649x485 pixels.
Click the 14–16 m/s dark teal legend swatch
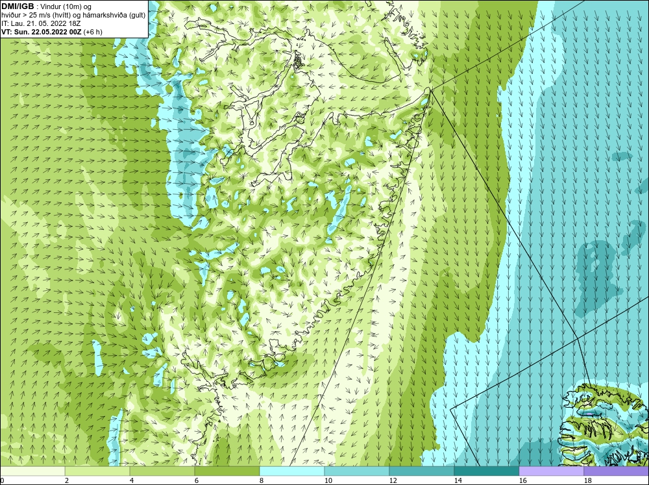[486, 471]
